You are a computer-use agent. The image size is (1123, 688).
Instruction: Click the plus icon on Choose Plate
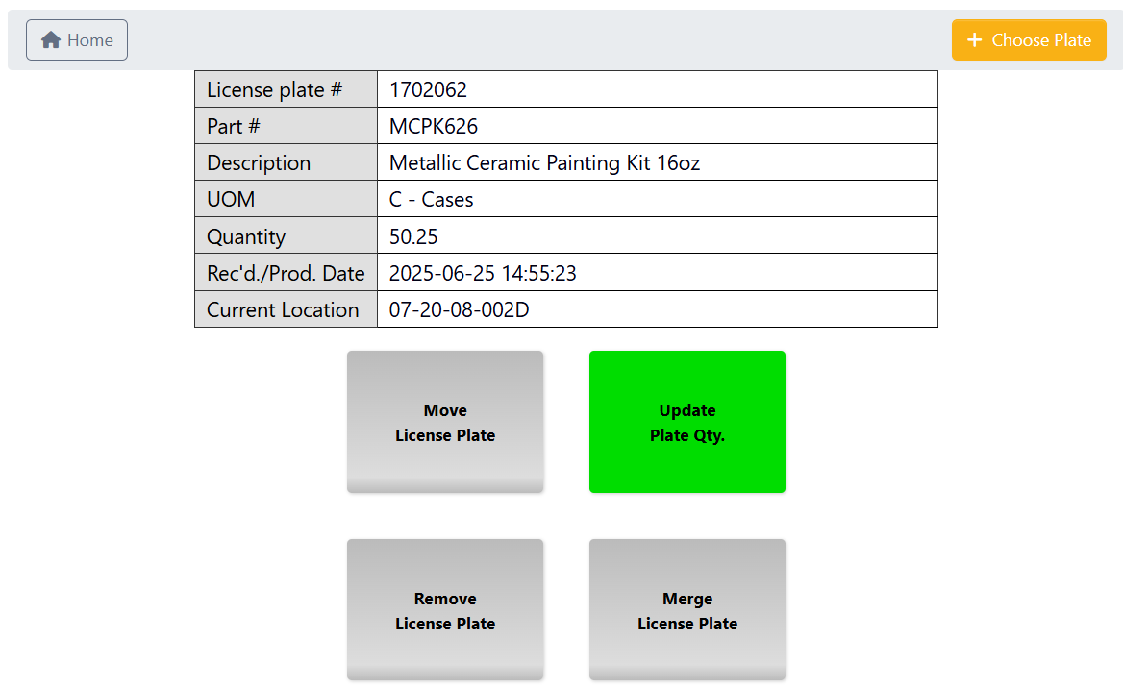click(975, 39)
